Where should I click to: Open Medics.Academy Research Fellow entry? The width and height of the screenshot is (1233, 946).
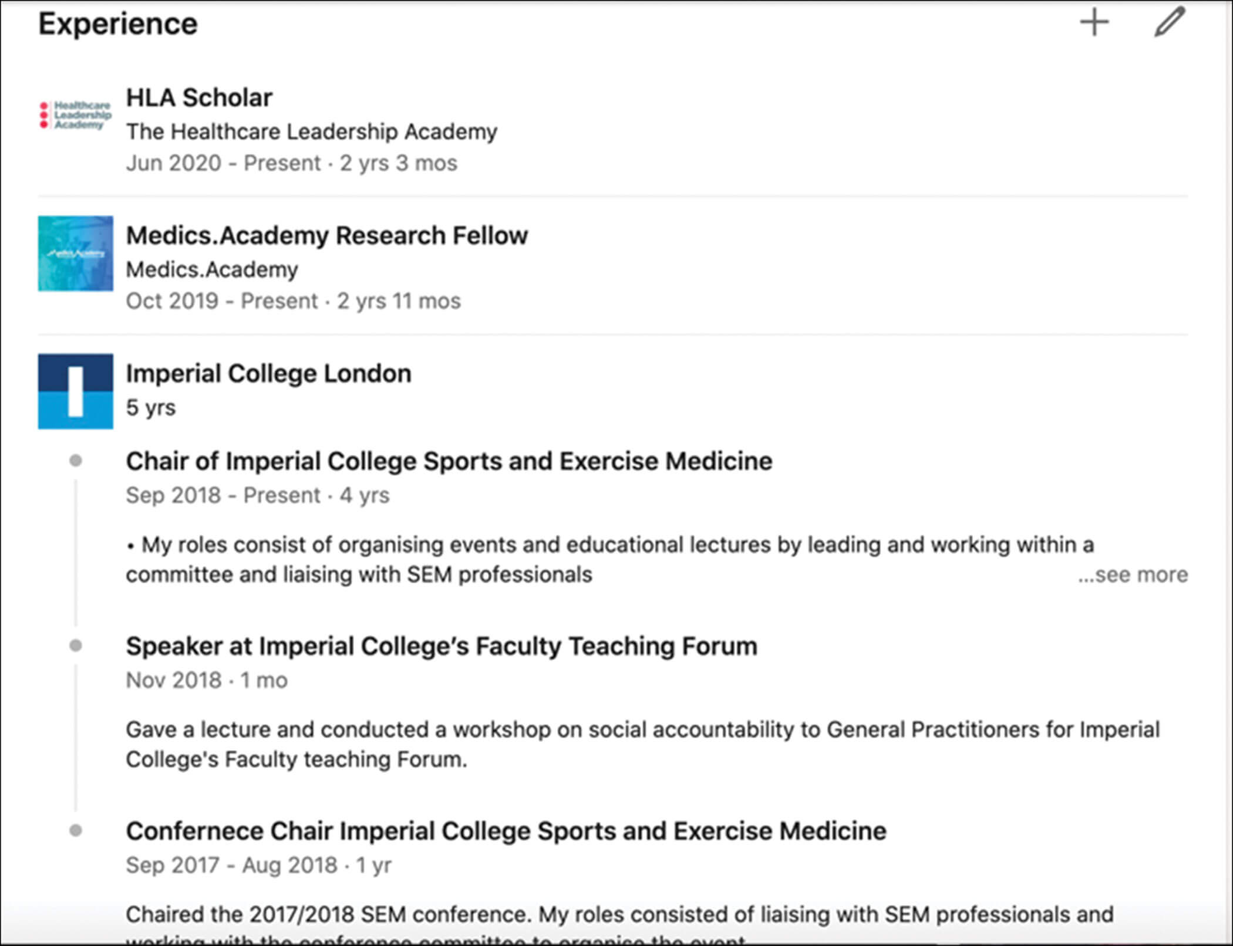coord(326,235)
